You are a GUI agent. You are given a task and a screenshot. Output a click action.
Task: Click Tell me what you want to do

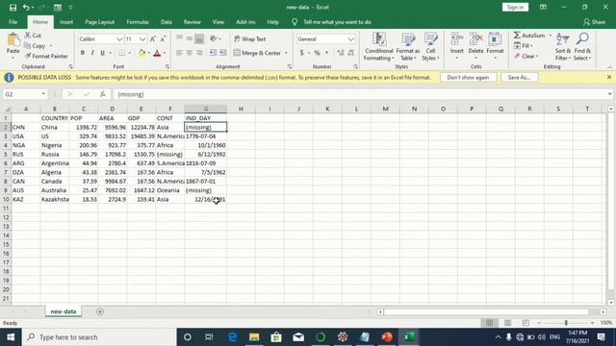click(x=337, y=22)
